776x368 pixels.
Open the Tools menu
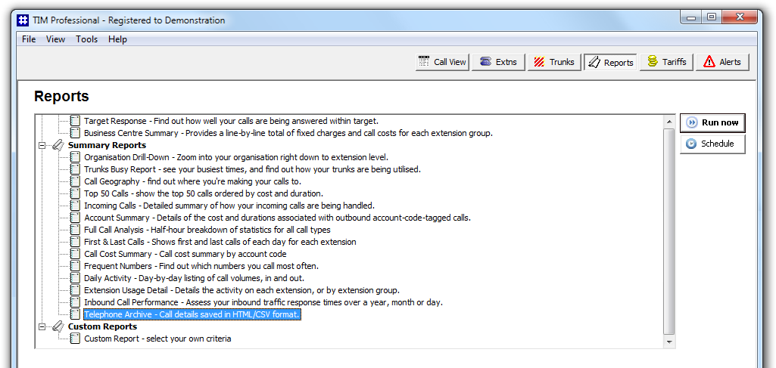(x=86, y=39)
